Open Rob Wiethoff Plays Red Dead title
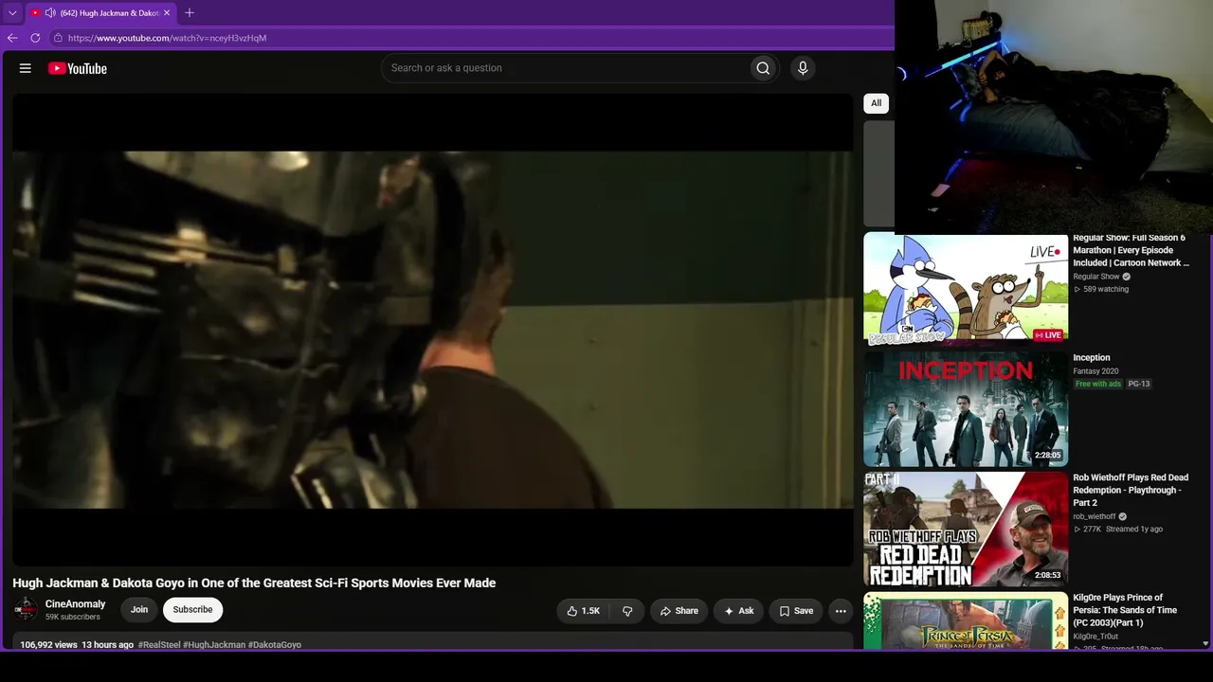Screen dimensions: 1213x682 tap(1131, 490)
